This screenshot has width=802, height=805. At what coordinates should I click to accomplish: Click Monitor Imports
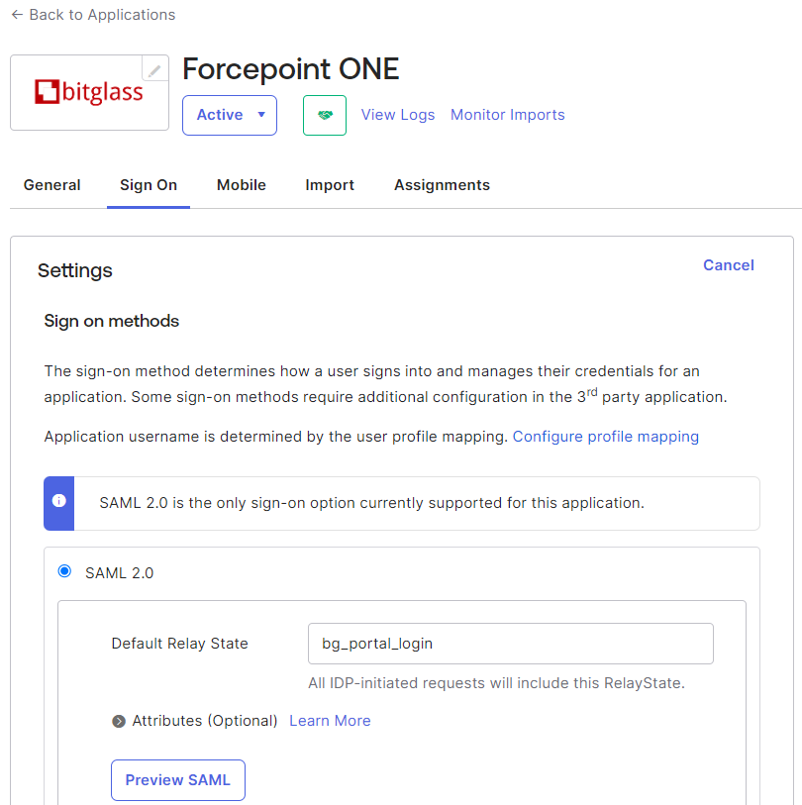tap(507, 115)
